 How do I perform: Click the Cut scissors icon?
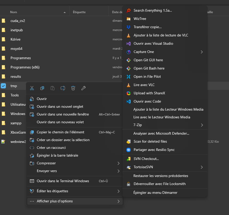[x=32, y=88]
